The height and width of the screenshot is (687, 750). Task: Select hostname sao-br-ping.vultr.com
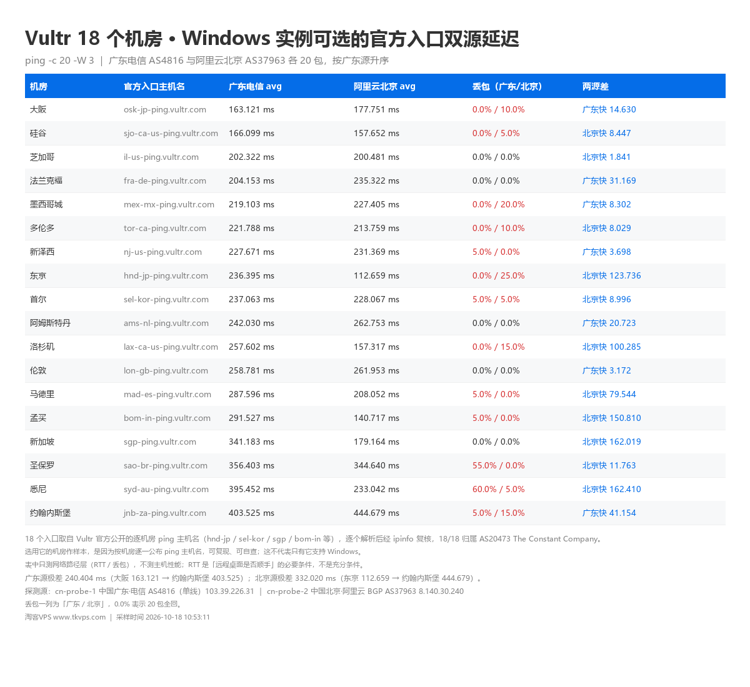point(166,465)
